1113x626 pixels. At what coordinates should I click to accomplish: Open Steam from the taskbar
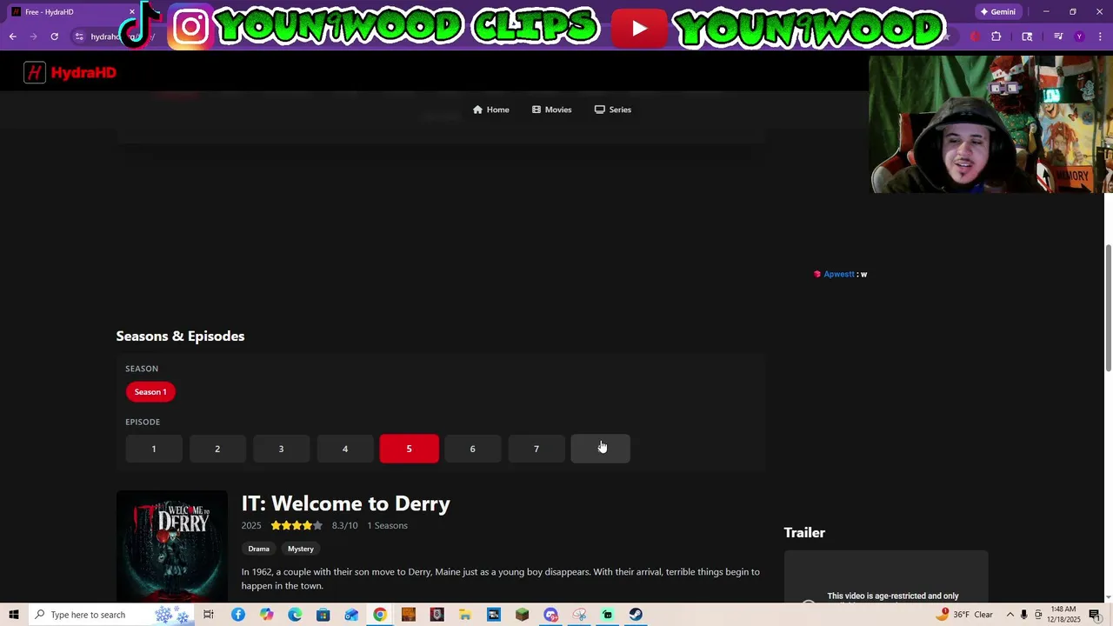point(636,615)
